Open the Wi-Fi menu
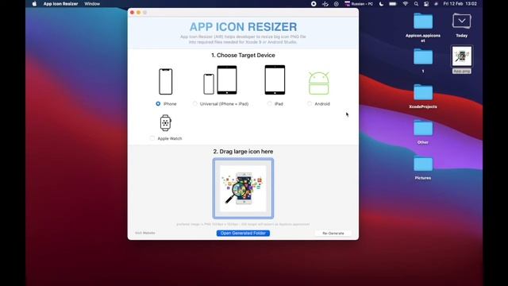 406,4
